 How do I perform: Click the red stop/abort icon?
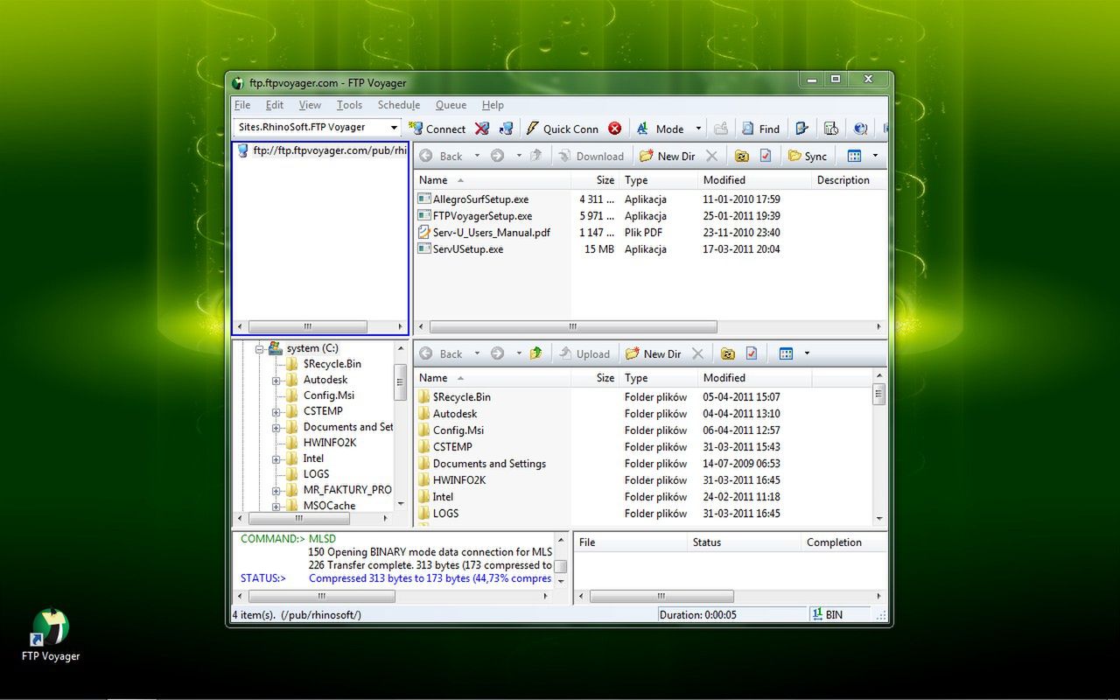tap(615, 129)
